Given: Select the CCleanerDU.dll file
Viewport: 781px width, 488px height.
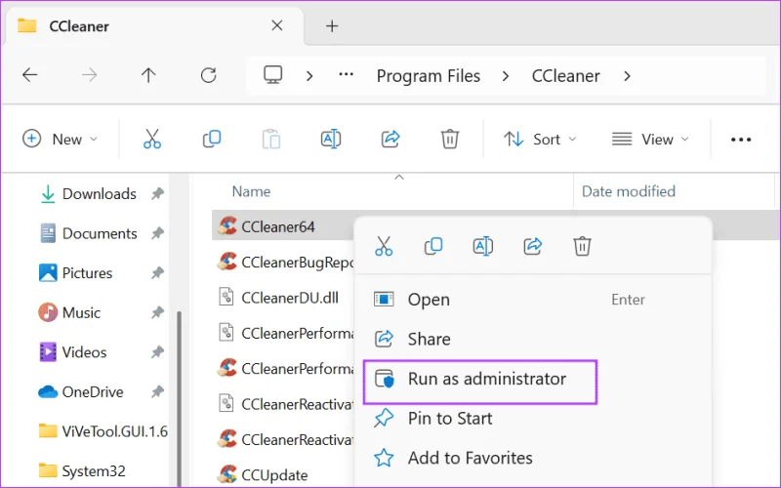Looking at the screenshot, I should point(279,298).
